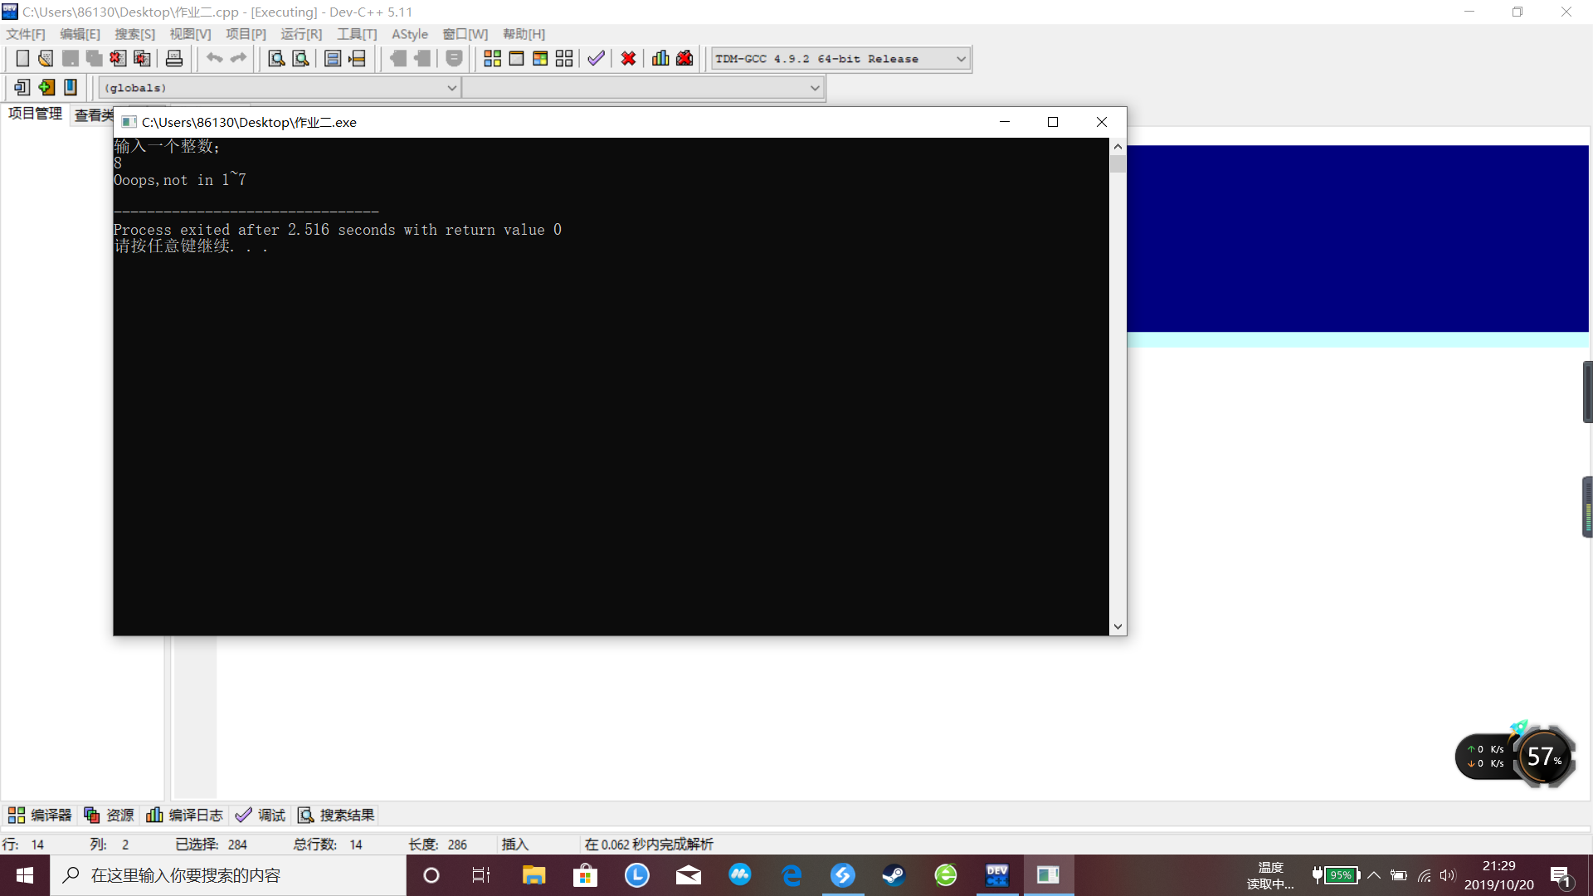1593x896 pixels.
Task: Open Steam from the Windows taskbar
Action: point(894,875)
